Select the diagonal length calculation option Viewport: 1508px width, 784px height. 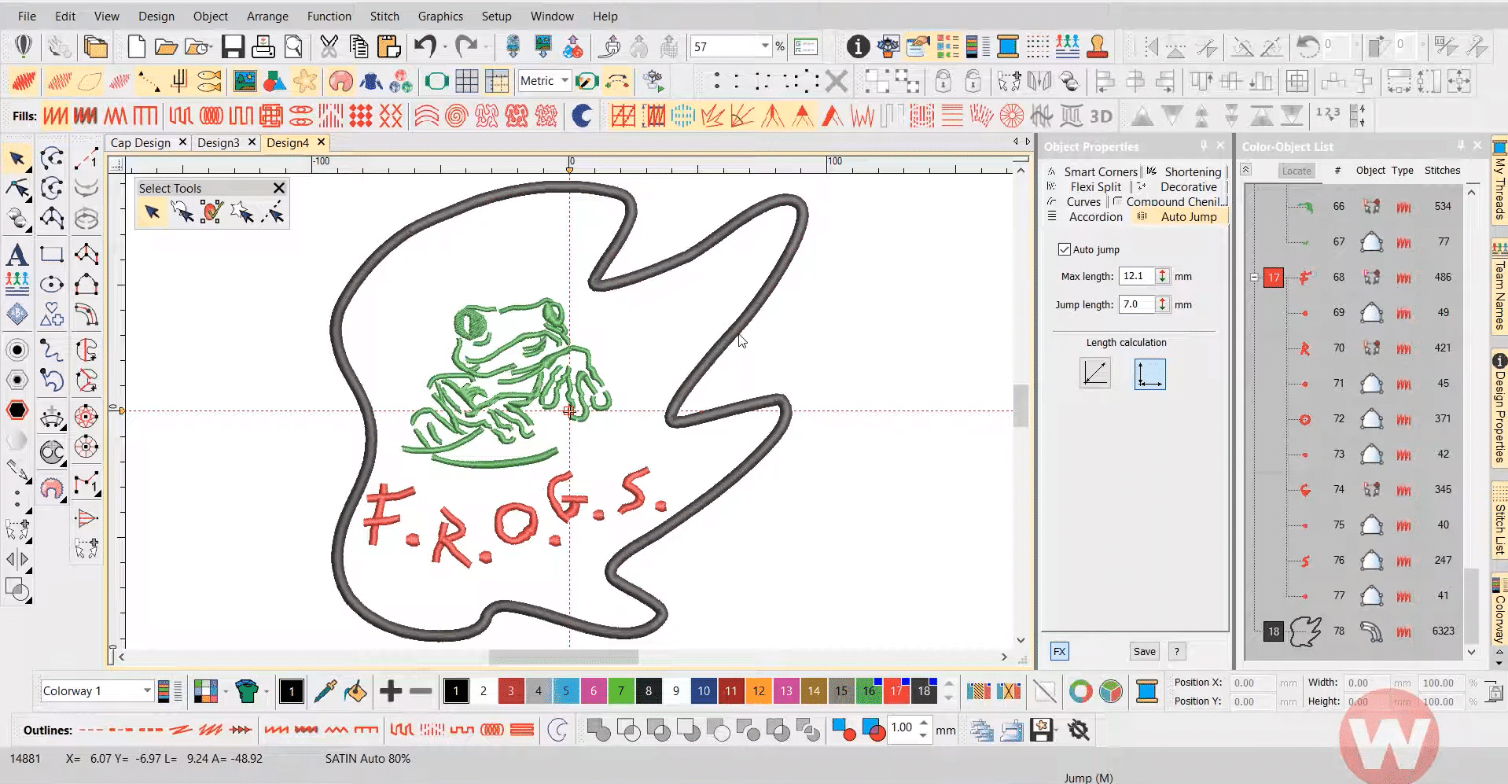pyautogui.click(x=1094, y=373)
